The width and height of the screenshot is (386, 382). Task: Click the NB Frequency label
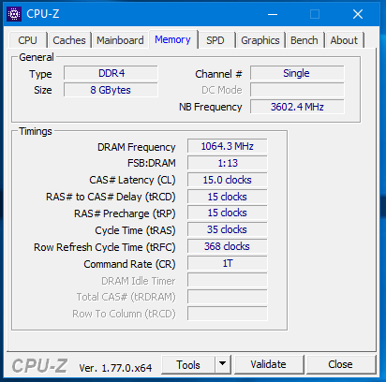click(x=211, y=107)
